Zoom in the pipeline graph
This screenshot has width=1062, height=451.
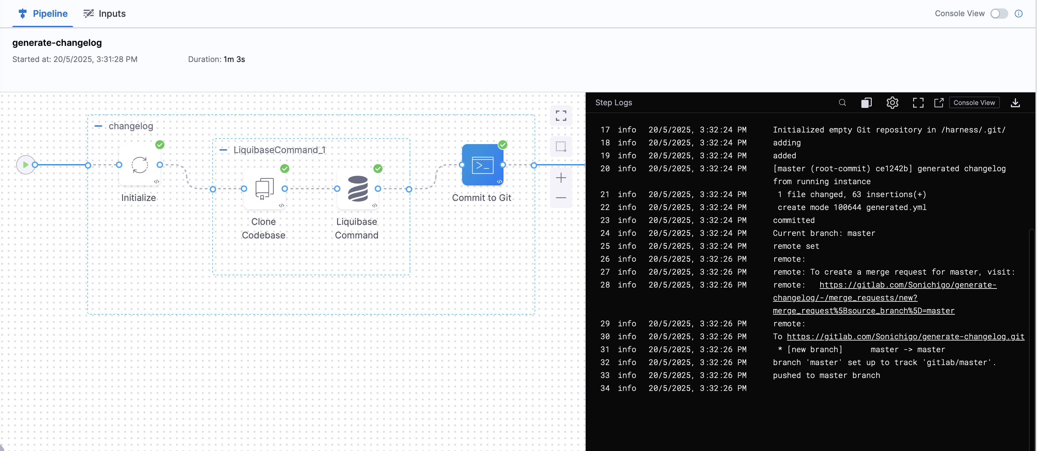pos(561,178)
